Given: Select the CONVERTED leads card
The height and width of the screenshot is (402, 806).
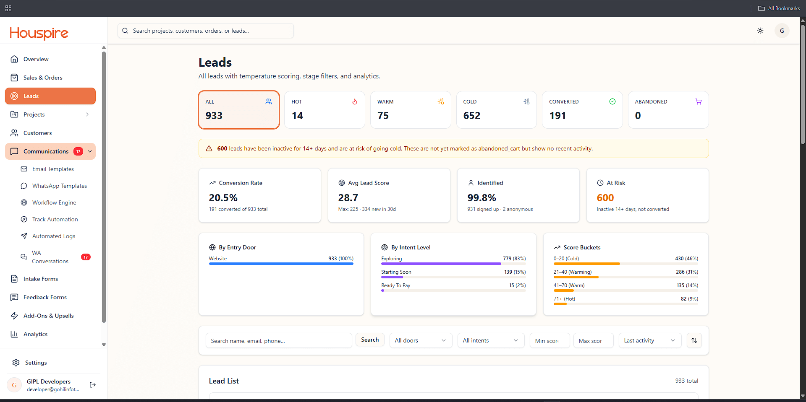Looking at the screenshot, I should point(582,110).
